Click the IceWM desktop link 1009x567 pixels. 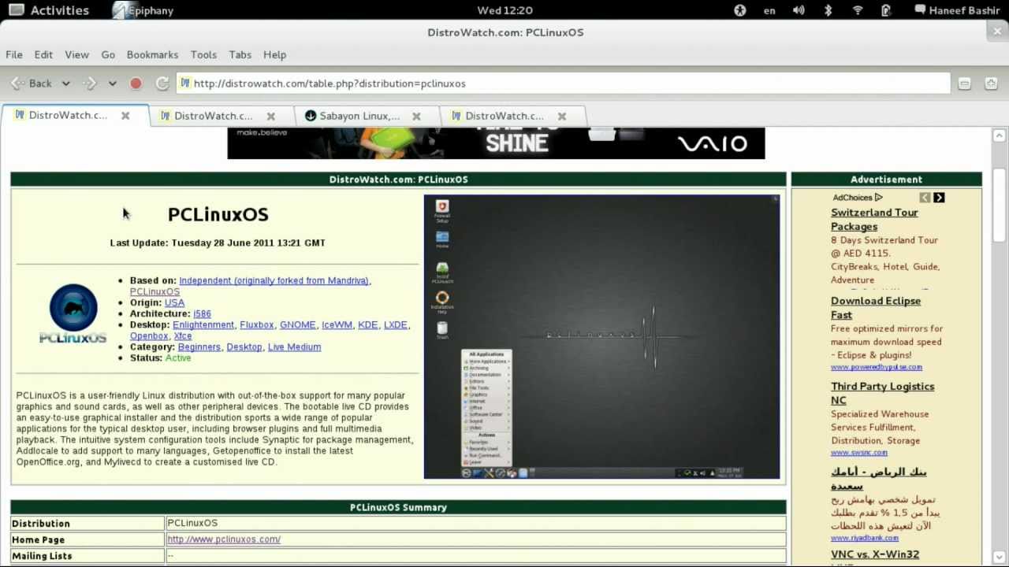tap(337, 324)
